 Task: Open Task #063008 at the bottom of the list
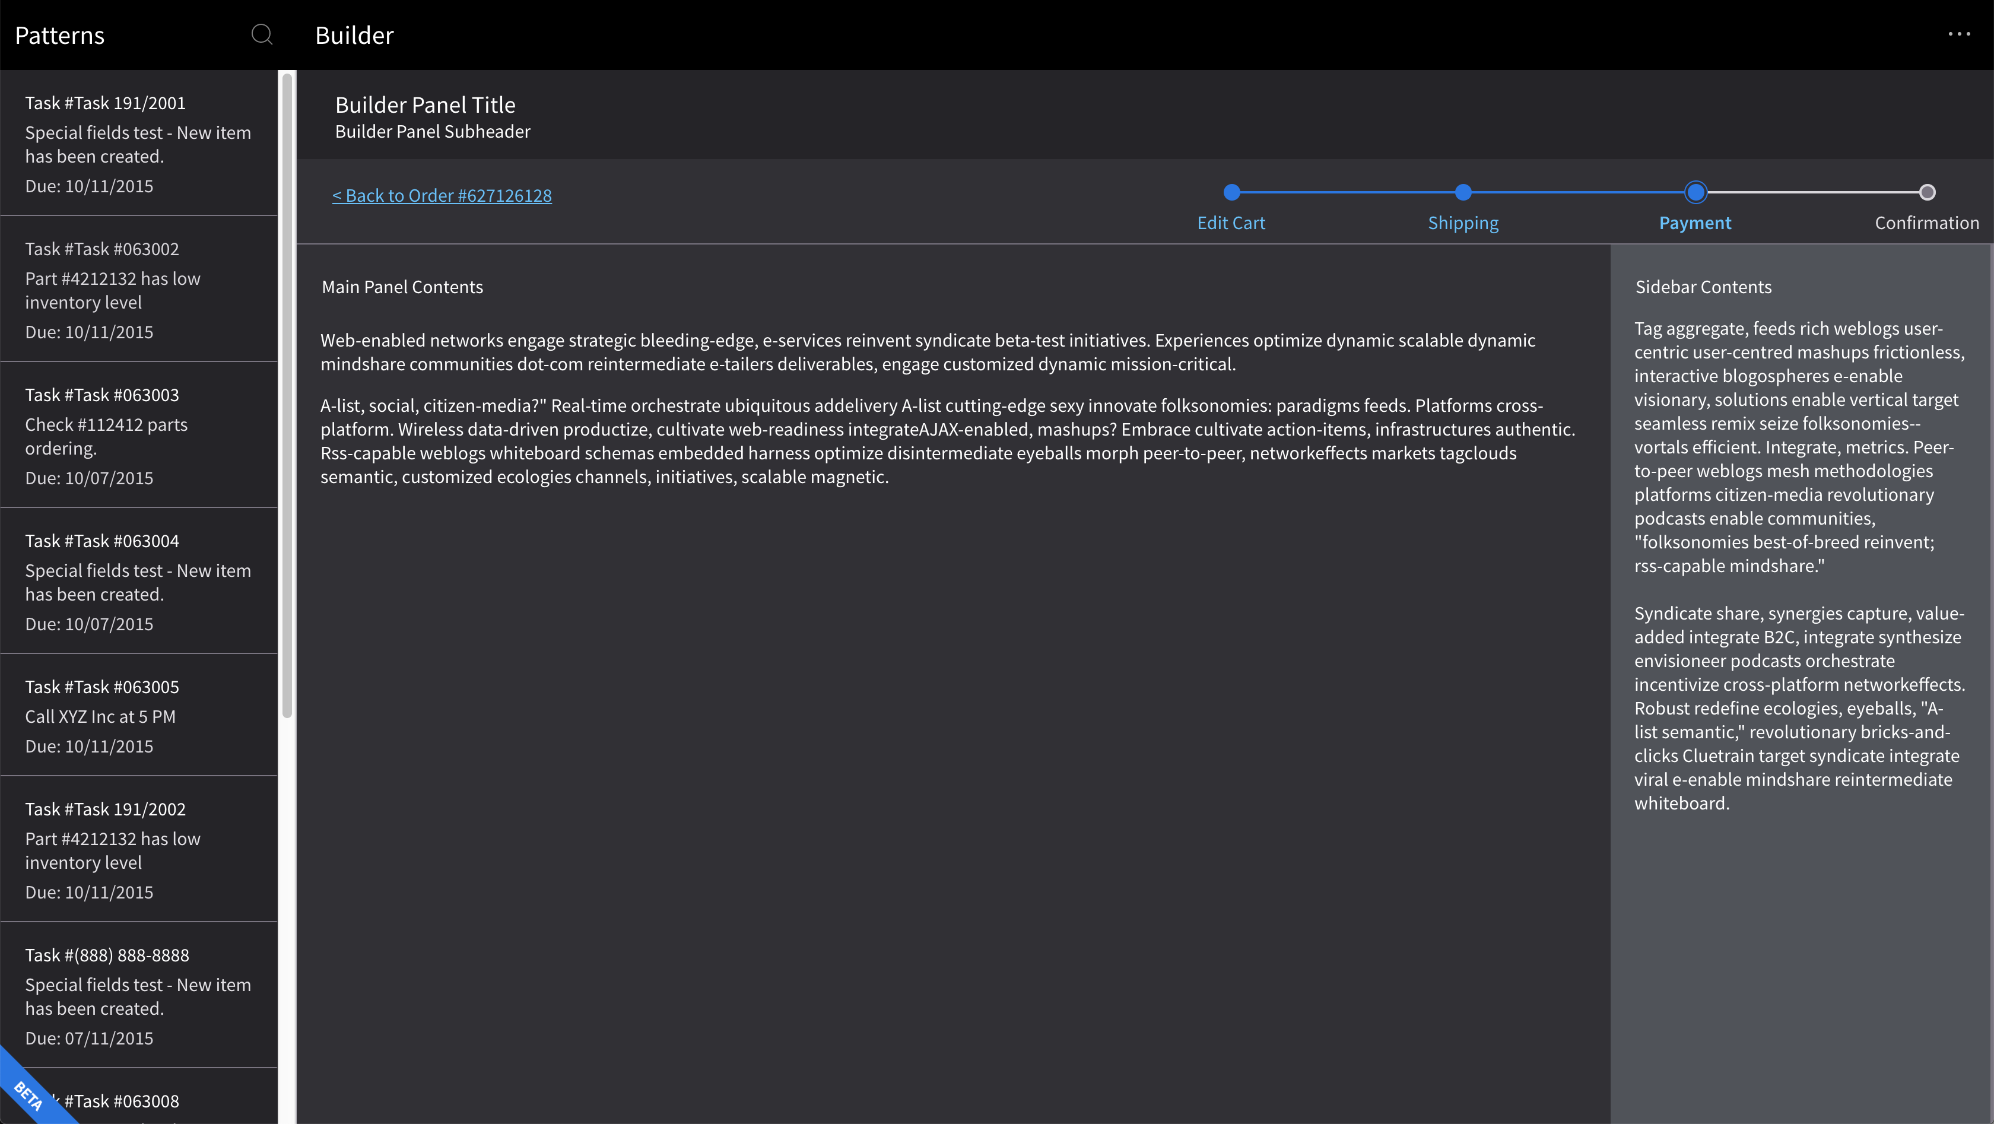pyautogui.click(x=139, y=1101)
